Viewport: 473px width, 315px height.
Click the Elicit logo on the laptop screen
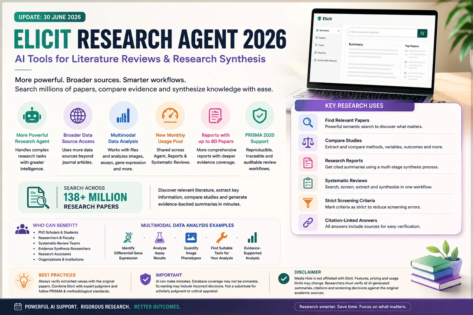(x=325, y=19)
